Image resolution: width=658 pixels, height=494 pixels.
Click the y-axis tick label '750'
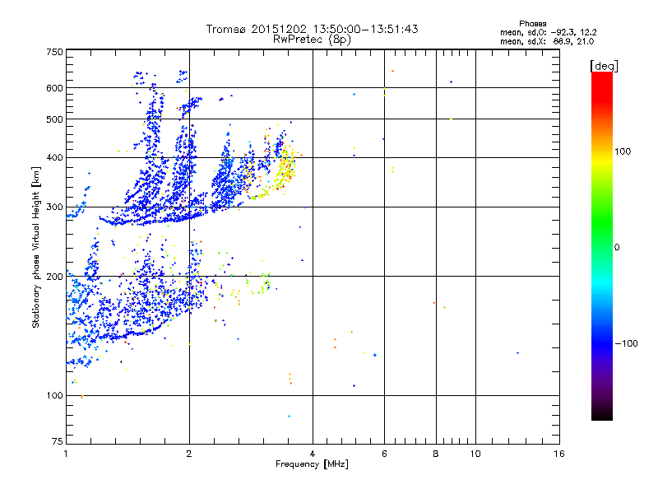click(x=54, y=52)
